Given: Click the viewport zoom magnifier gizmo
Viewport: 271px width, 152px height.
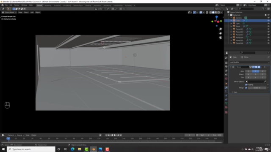Looking at the screenshot, I should pos(220,29).
